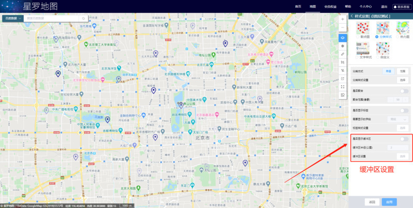Click the 搜索百度数据 search field
Screen dimensions: 413x208
point(51,19)
